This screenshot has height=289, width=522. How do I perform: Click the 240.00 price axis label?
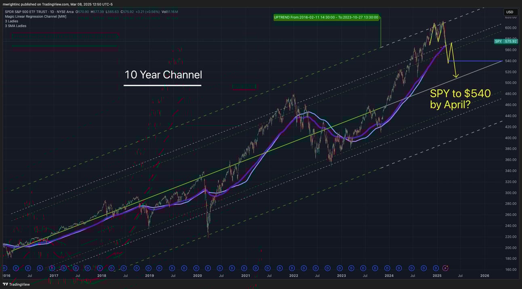[x=511, y=226]
